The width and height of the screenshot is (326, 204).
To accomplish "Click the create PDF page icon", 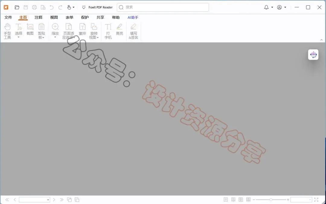I will pyautogui.click(x=43, y=7).
